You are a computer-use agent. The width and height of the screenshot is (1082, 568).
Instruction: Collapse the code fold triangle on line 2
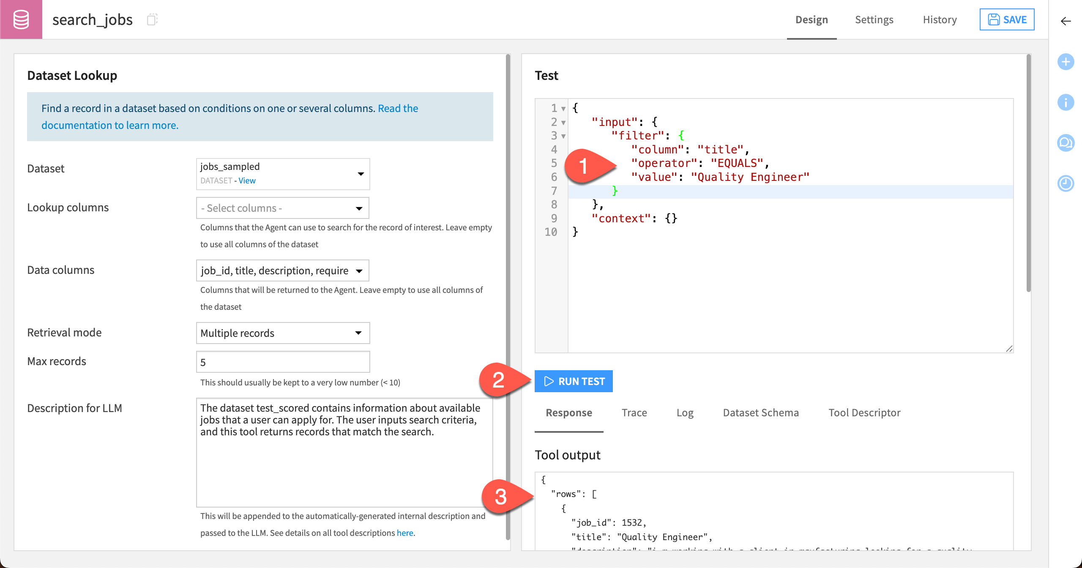point(563,123)
